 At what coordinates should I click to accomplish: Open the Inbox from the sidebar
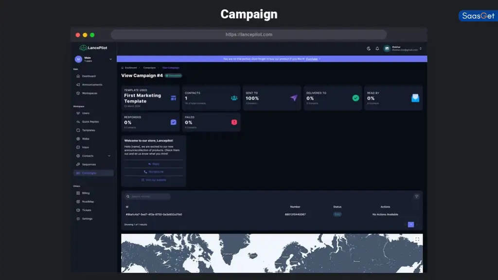click(x=87, y=147)
